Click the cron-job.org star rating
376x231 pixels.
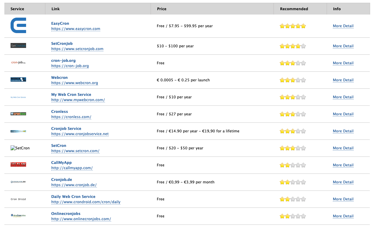click(x=293, y=63)
